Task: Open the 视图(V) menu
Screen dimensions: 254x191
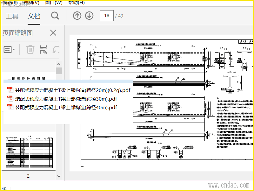Action: click(31, 3)
